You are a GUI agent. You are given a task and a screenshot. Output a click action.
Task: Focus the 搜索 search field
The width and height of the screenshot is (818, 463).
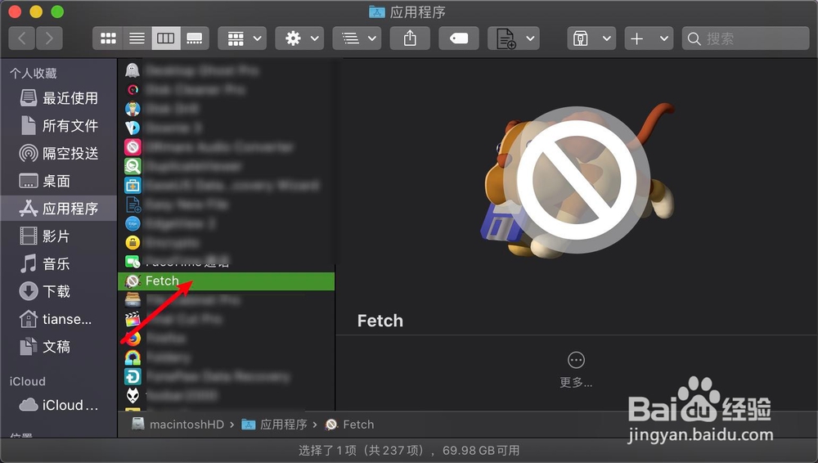coord(745,38)
